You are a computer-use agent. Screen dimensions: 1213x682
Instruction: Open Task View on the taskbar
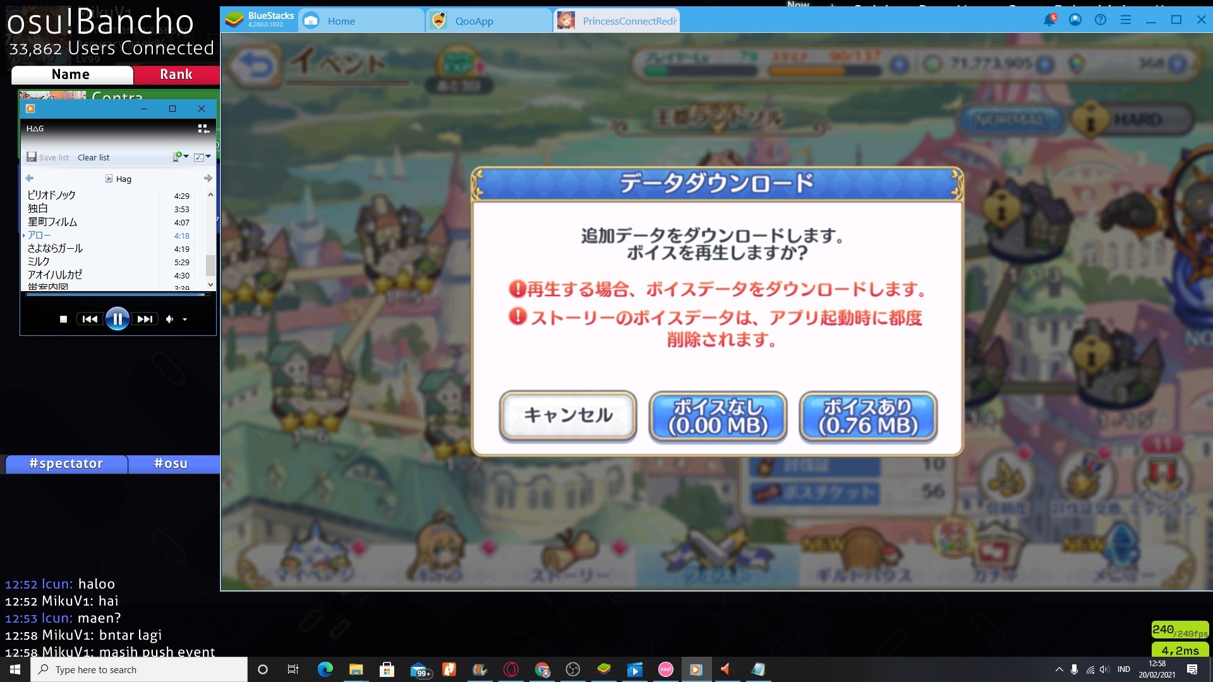293,669
